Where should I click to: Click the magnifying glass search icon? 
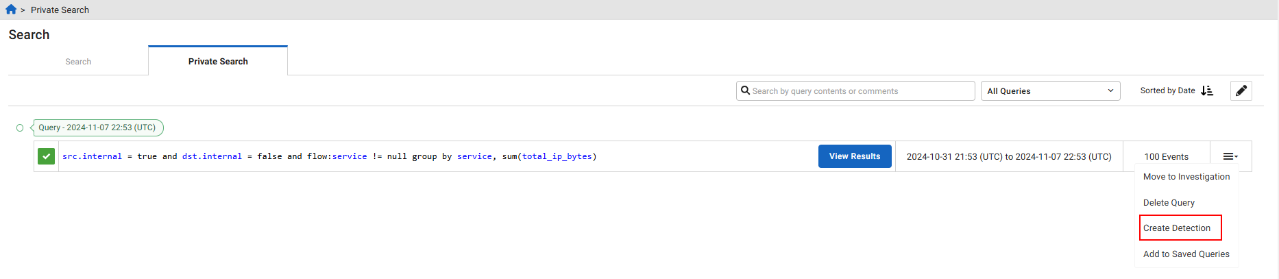point(745,90)
